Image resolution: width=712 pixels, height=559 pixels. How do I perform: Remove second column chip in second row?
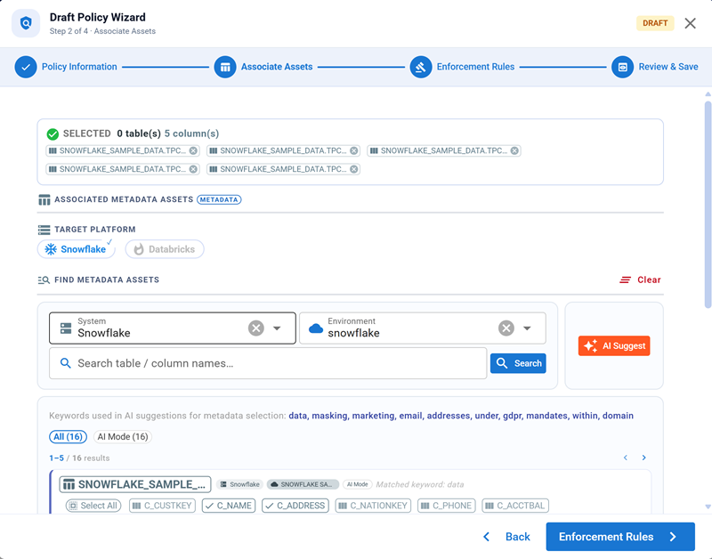[353, 169]
